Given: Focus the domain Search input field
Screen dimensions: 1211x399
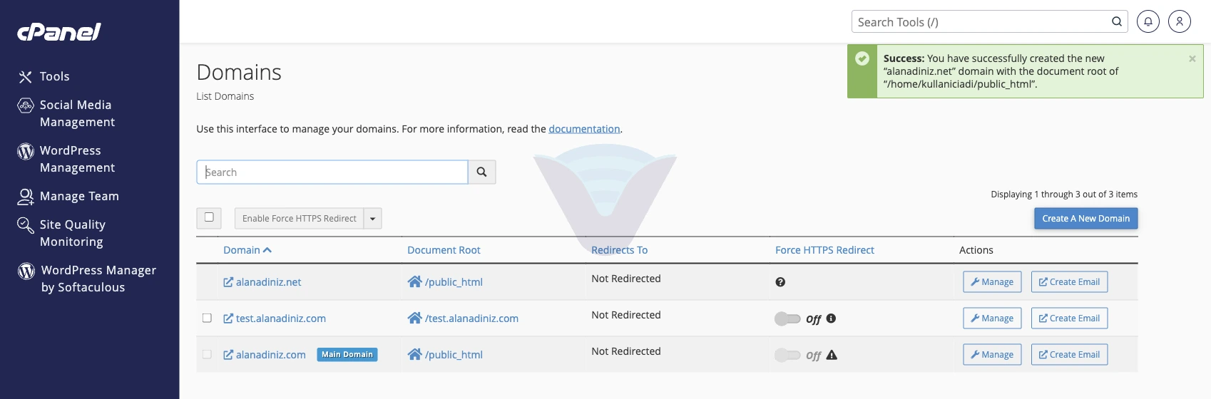Looking at the screenshot, I should tap(332, 172).
